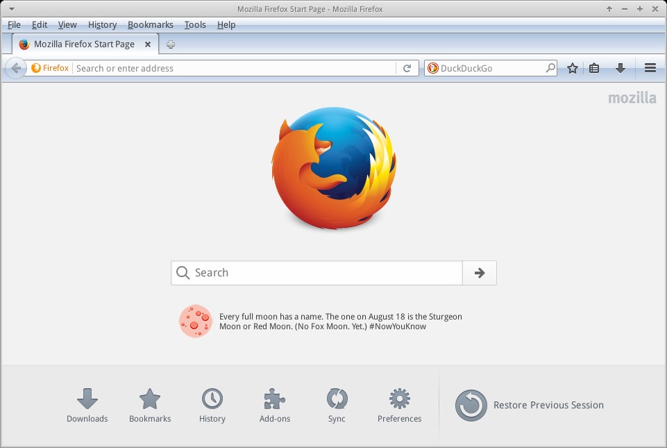
Task: Click the magnifier icon in start page search
Action: point(183,273)
